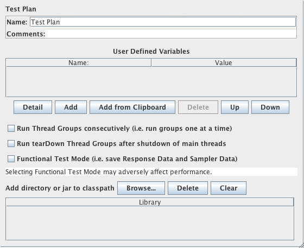
Task: Delete the selected classpath library entry
Action: pyautogui.click(x=188, y=188)
